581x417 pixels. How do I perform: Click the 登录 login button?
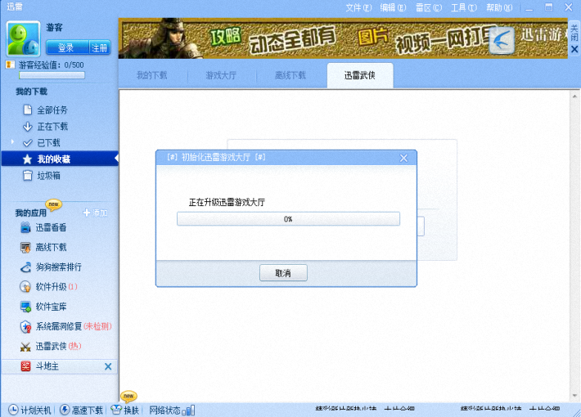[65, 47]
